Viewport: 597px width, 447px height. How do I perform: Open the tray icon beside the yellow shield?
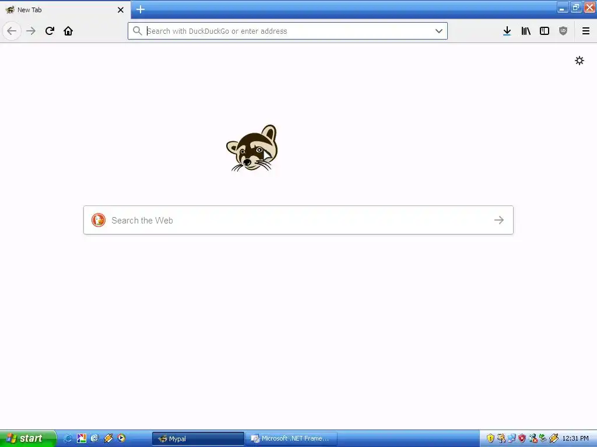(501, 438)
